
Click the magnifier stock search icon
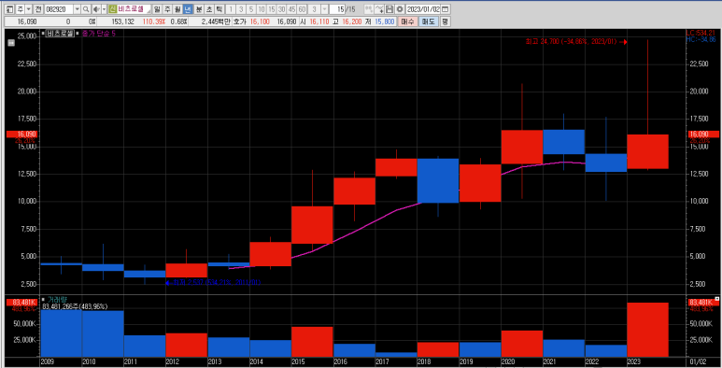(x=86, y=9)
